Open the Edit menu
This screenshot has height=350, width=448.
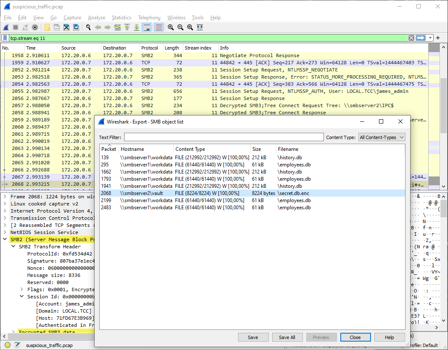coord(22,18)
